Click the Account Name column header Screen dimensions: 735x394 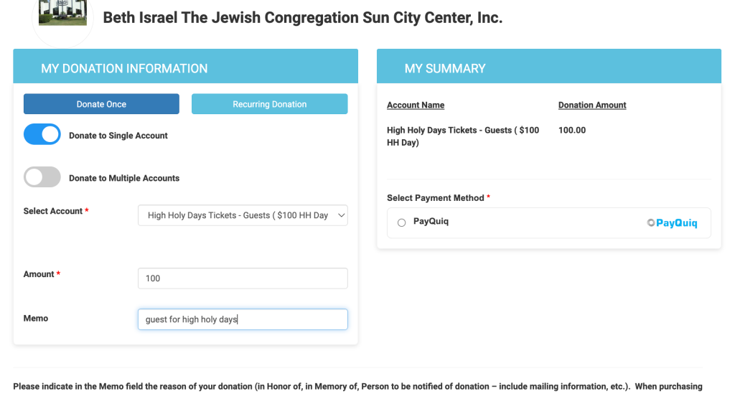click(416, 105)
